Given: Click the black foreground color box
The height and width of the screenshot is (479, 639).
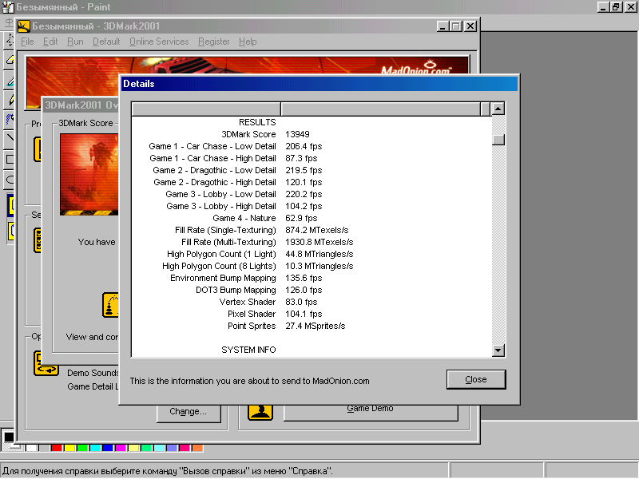Looking at the screenshot, I should click(x=9, y=437).
